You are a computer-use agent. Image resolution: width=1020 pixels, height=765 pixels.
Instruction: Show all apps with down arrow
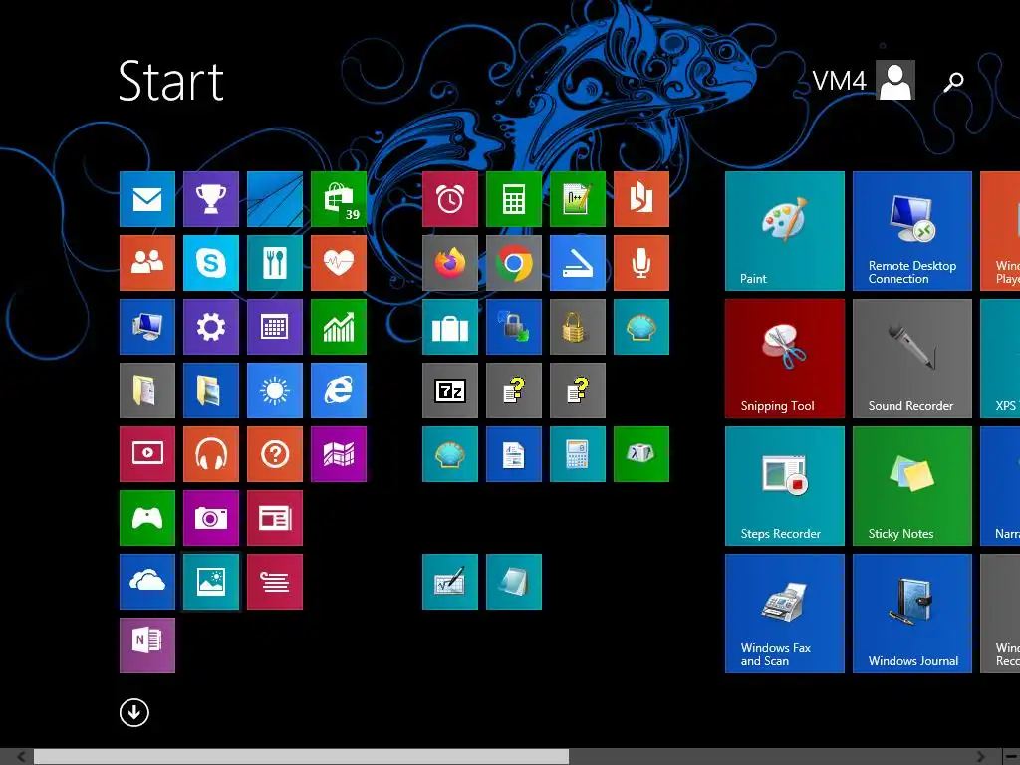(x=134, y=712)
